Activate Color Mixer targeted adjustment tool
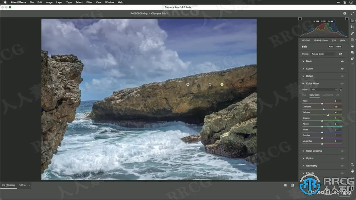Screen dimensions: 356x200 pyautogui.click(x=341, y=89)
